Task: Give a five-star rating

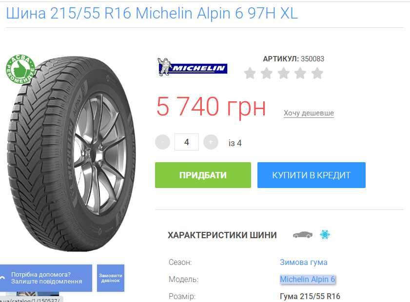Action: (x=317, y=73)
